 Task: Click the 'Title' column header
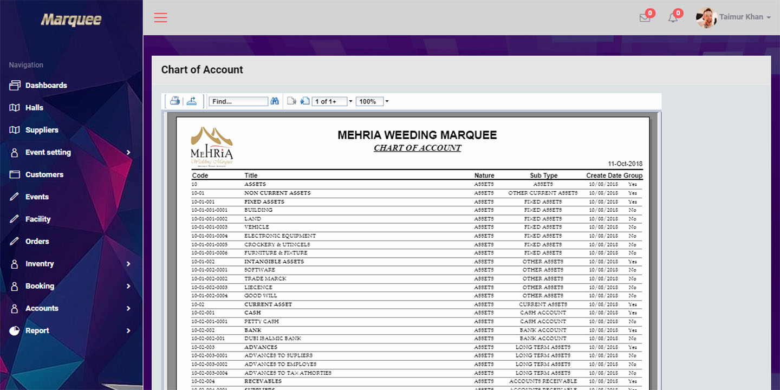pos(251,175)
